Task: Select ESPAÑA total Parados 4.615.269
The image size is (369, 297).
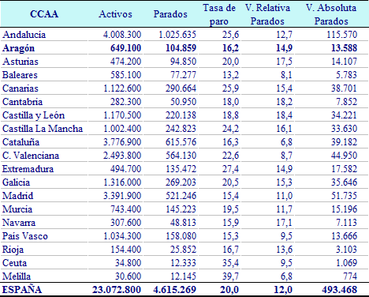Action: (x=175, y=290)
